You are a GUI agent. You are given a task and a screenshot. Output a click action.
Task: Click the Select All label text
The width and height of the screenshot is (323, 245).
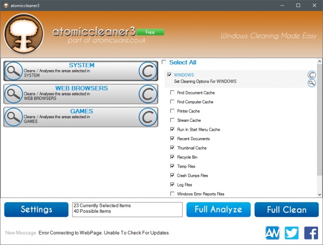click(x=183, y=62)
